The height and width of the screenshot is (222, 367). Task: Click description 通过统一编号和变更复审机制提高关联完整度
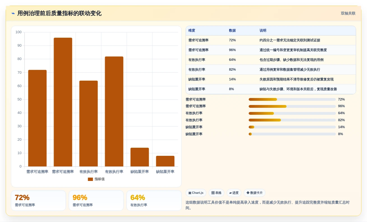(293, 50)
